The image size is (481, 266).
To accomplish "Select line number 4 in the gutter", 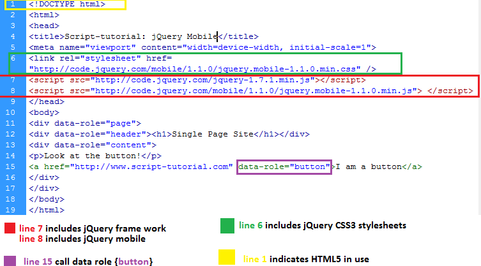I will tap(13, 37).
